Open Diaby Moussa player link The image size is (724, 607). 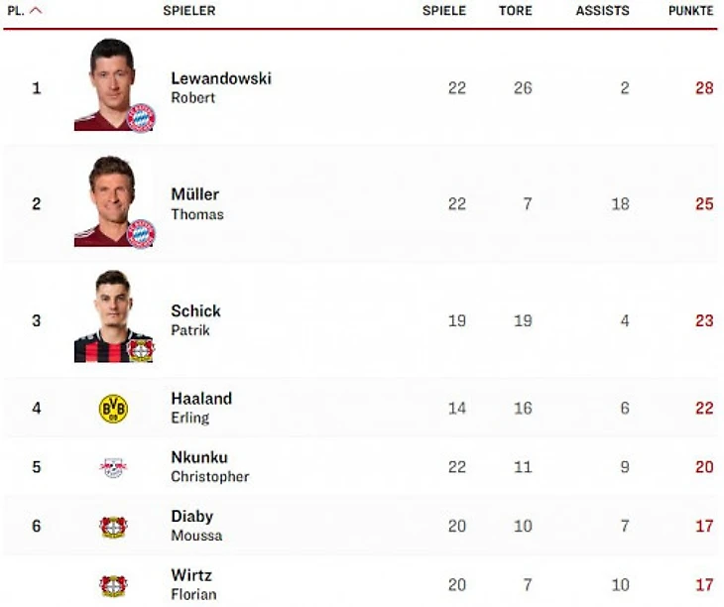(195, 526)
